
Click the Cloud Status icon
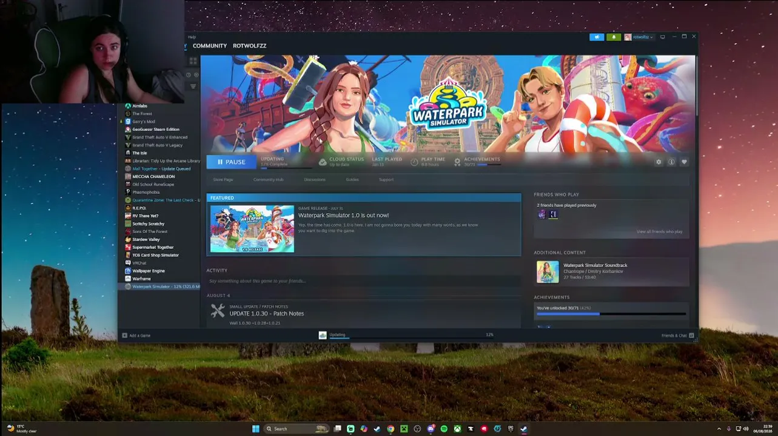point(323,162)
